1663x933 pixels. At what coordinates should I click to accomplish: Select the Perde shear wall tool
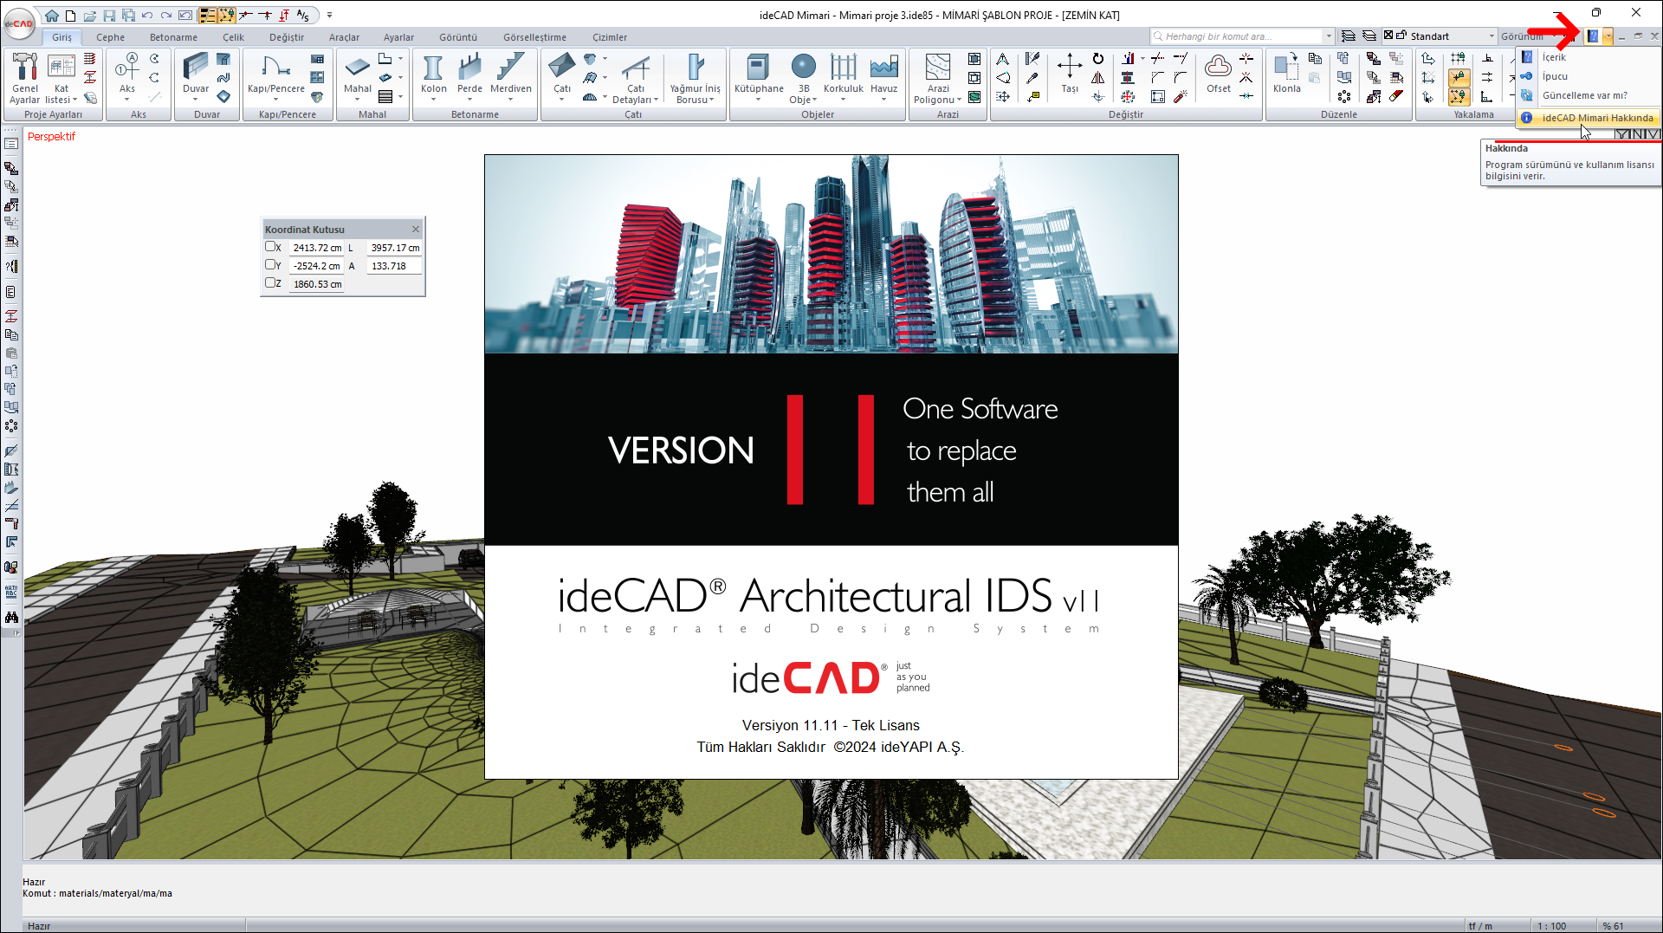coord(469,73)
